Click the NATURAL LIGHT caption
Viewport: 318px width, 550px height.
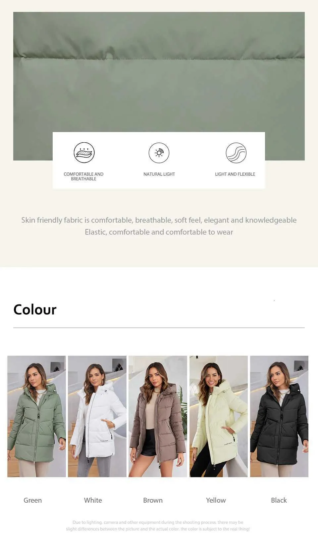159,174
